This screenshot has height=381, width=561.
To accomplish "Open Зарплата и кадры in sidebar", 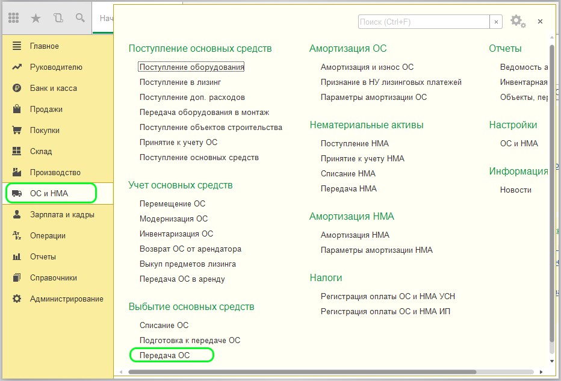I will point(62,214).
